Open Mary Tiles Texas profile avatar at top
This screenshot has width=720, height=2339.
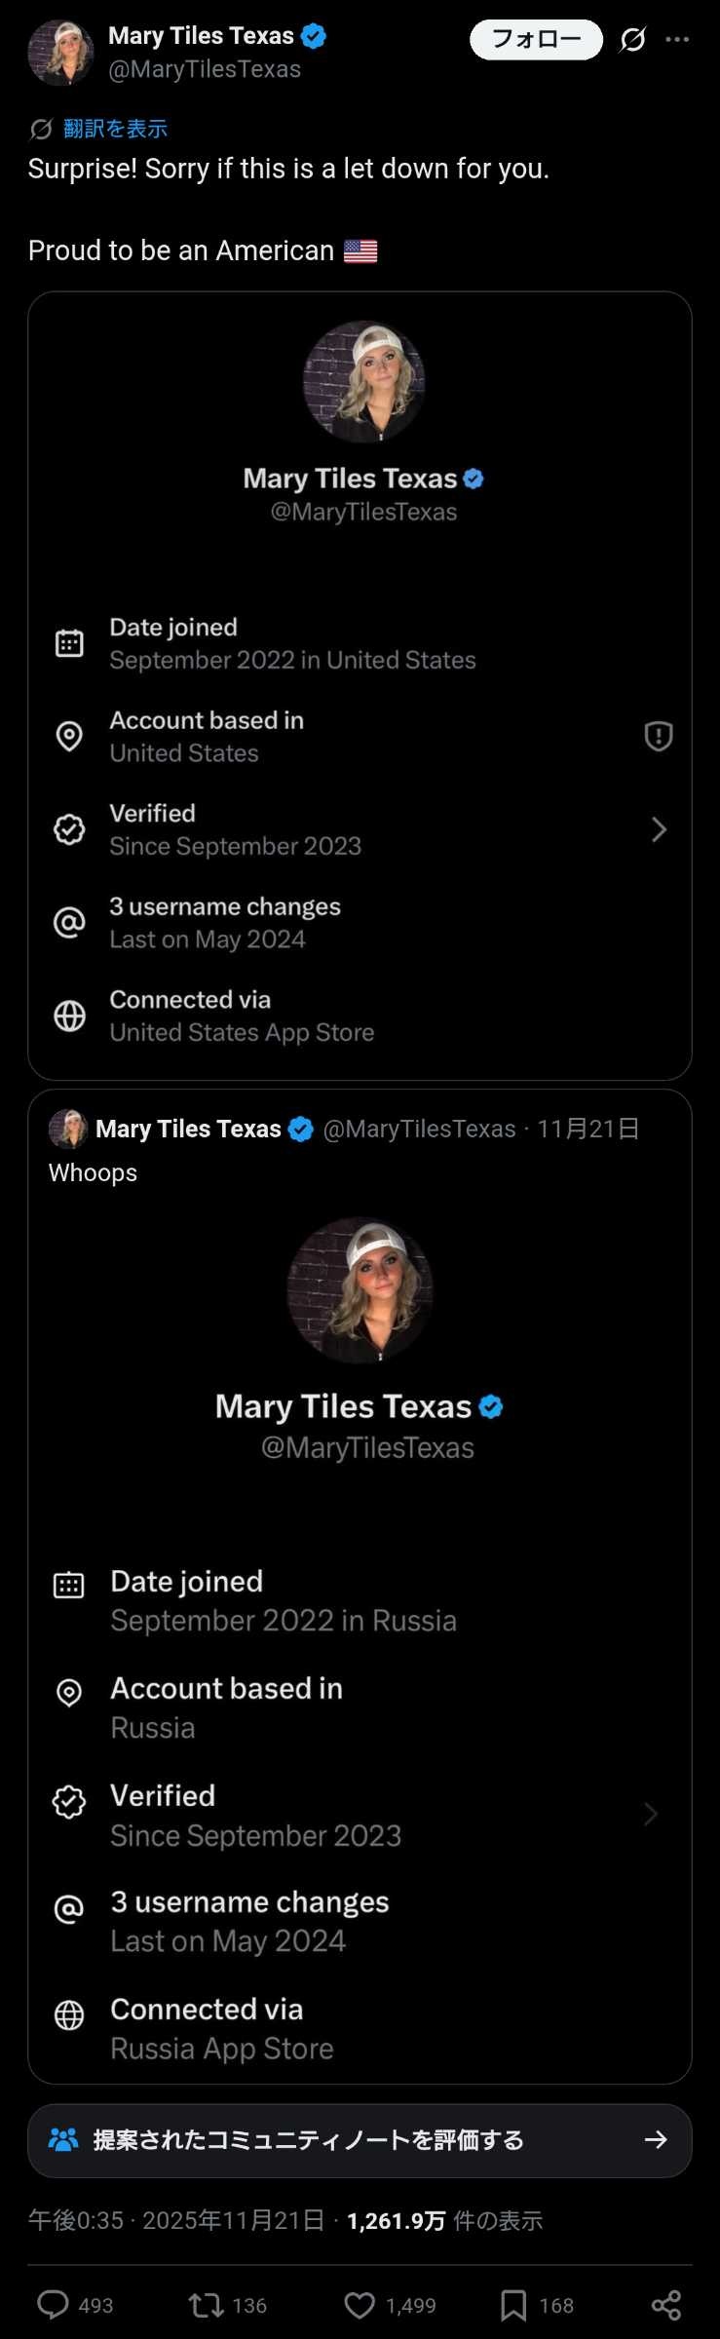click(60, 53)
